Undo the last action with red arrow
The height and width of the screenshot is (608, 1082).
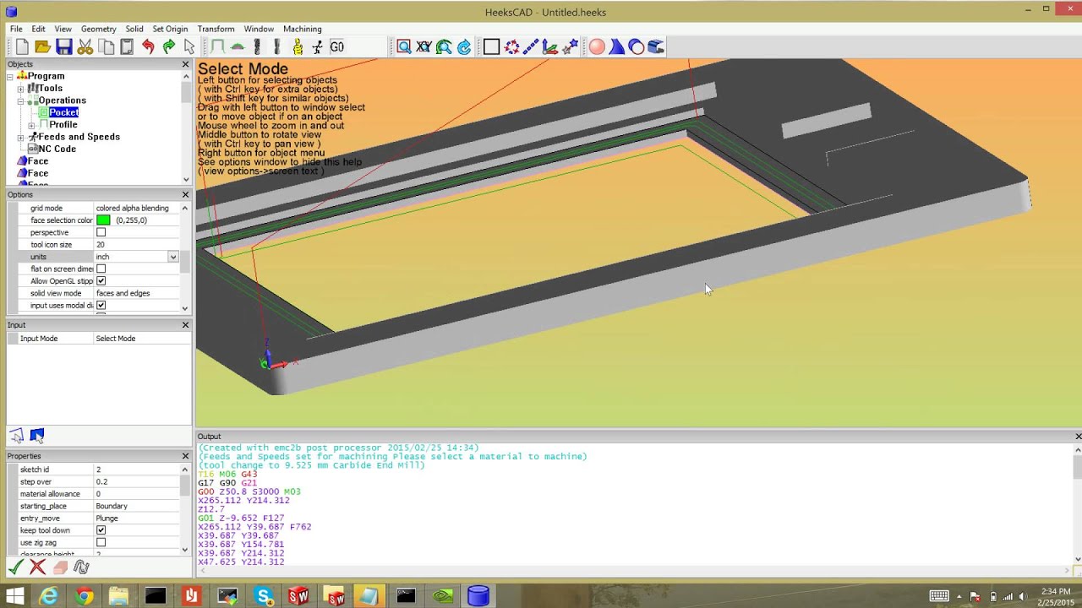pyautogui.click(x=148, y=47)
